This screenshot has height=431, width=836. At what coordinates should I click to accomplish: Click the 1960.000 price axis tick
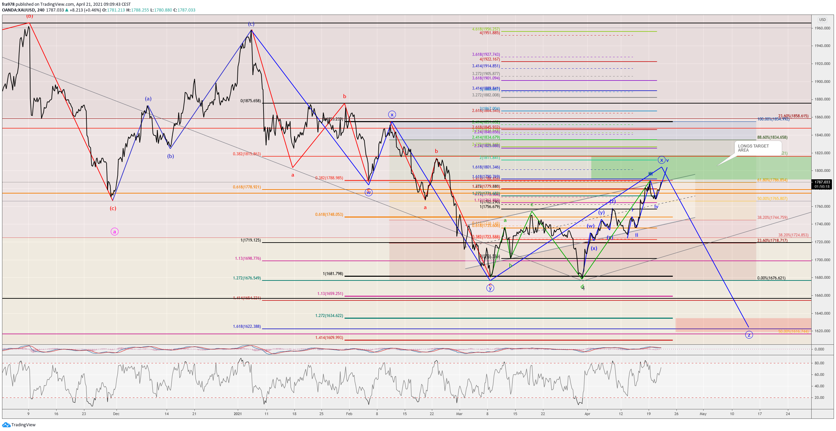[822, 28]
